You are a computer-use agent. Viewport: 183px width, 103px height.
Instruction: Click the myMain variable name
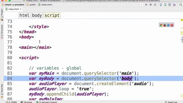coord(46,73)
